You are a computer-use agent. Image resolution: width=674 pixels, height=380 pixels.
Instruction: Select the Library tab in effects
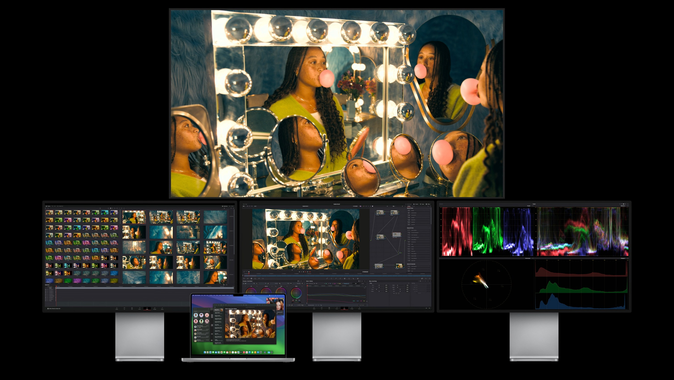pos(409,206)
